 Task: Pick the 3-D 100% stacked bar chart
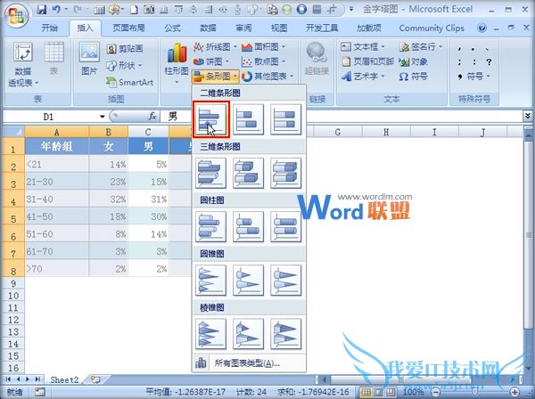coord(285,173)
